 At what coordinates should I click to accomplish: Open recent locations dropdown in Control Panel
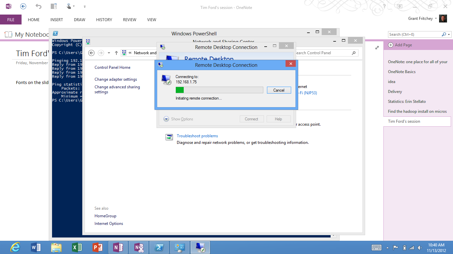click(x=109, y=53)
